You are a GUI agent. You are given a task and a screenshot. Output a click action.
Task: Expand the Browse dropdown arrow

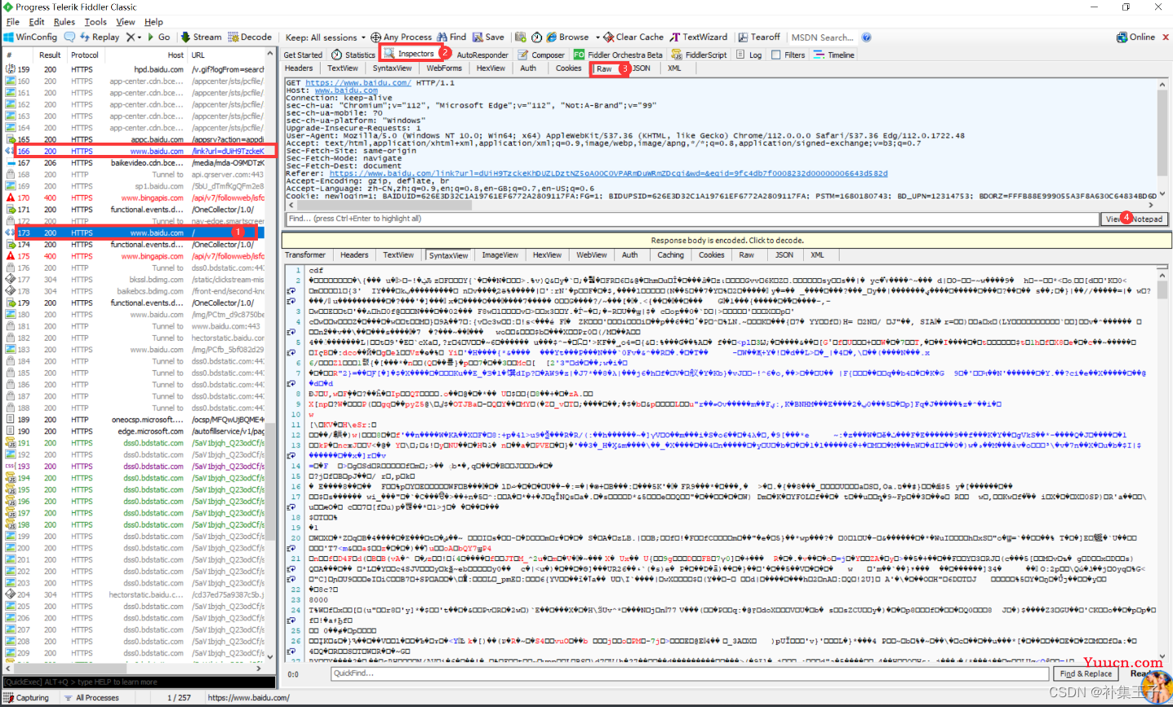(x=598, y=38)
